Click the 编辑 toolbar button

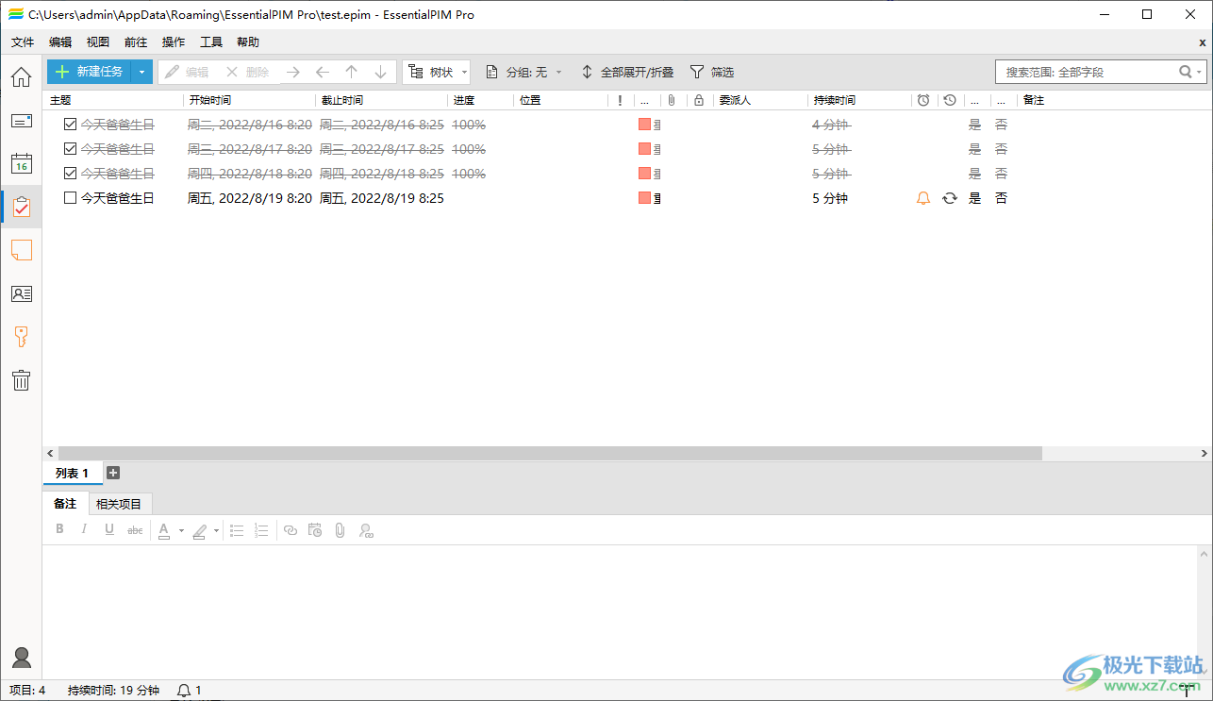(187, 72)
